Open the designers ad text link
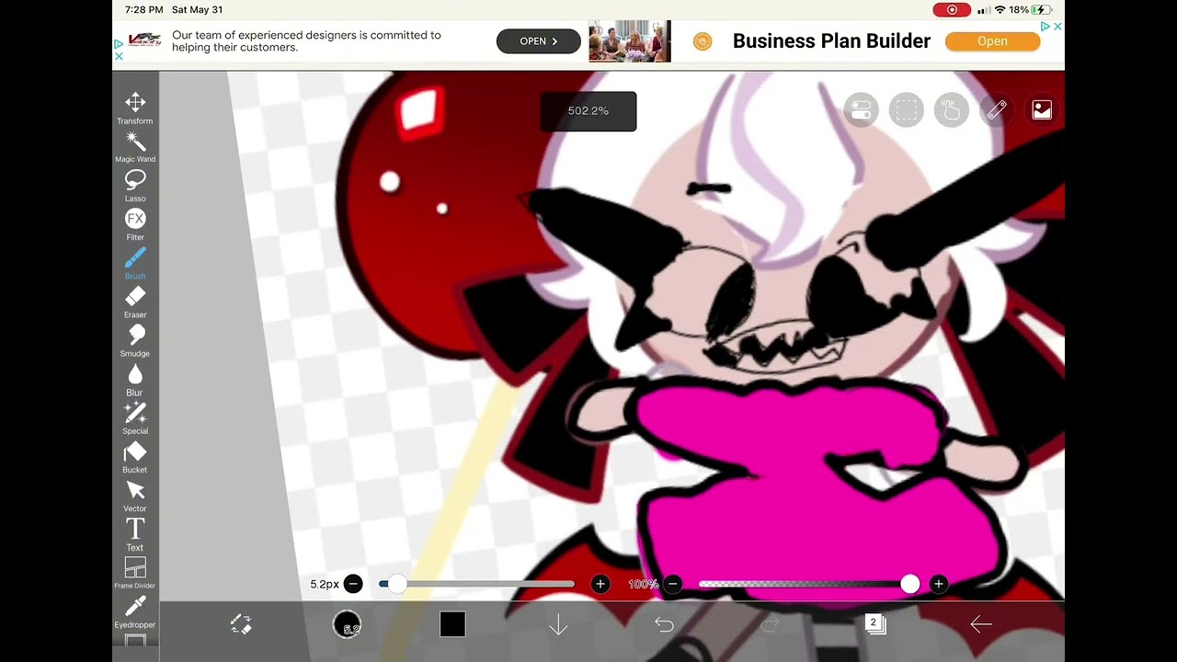 pos(306,41)
